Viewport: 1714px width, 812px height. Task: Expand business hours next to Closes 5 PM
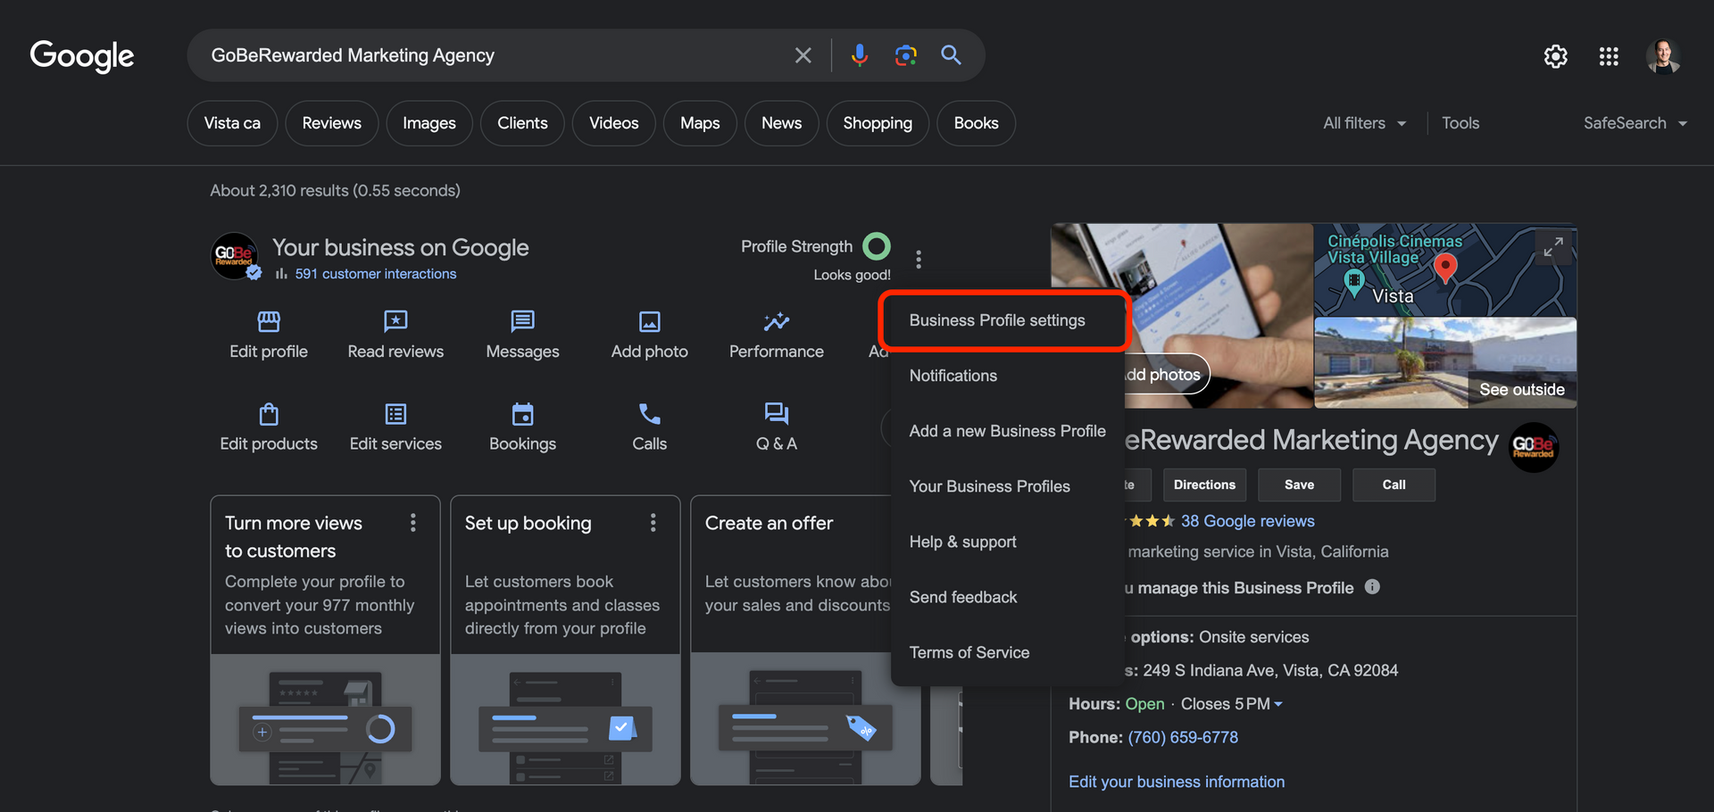1278,704
